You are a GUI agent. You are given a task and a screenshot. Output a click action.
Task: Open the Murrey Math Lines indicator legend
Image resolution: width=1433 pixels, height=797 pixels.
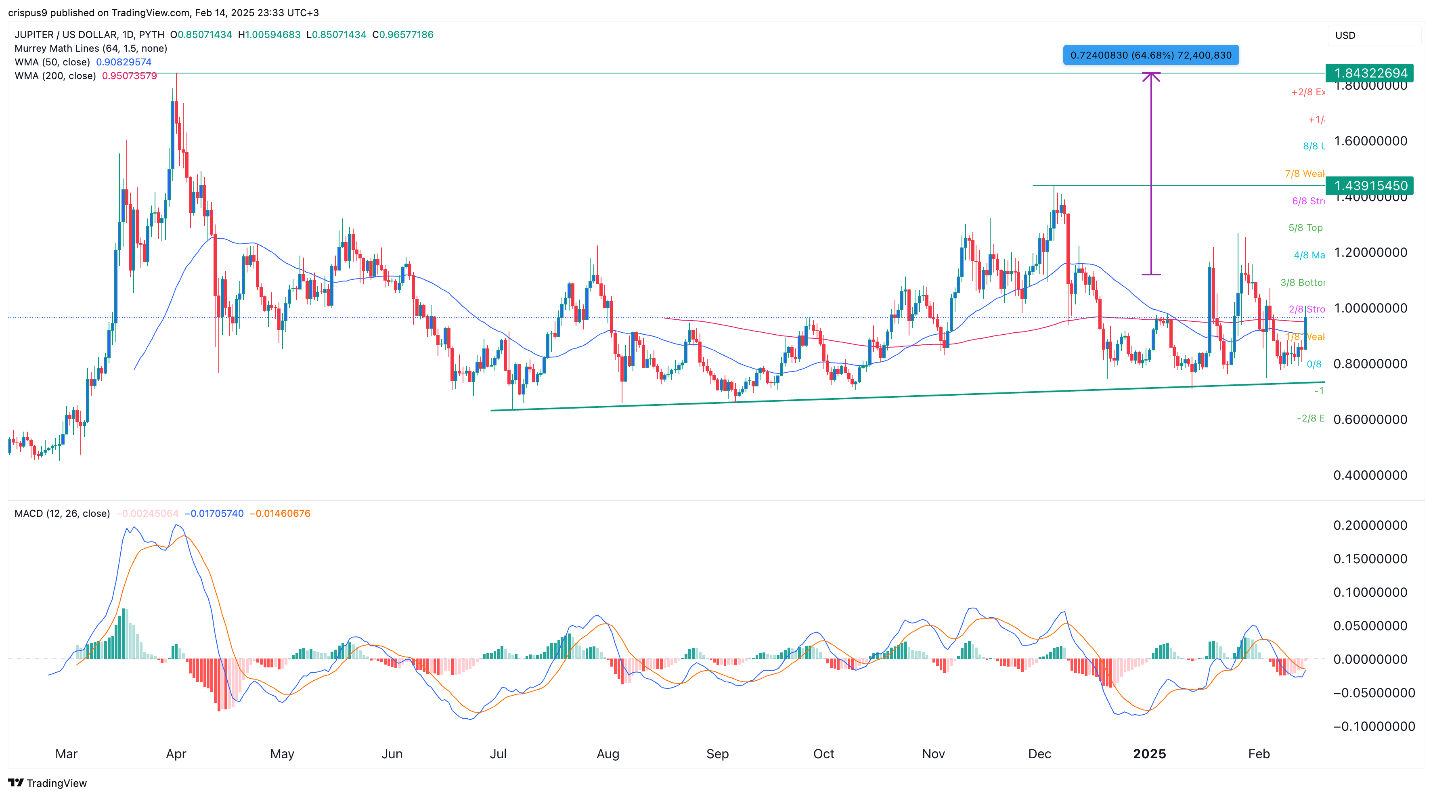coord(91,48)
